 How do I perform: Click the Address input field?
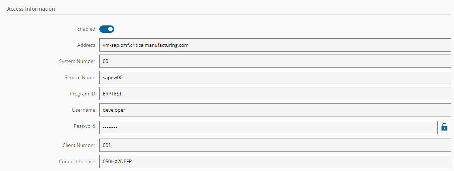tap(275, 45)
